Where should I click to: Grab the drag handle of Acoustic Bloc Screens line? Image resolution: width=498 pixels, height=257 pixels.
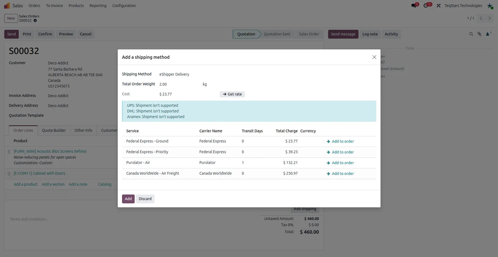pos(9,152)
